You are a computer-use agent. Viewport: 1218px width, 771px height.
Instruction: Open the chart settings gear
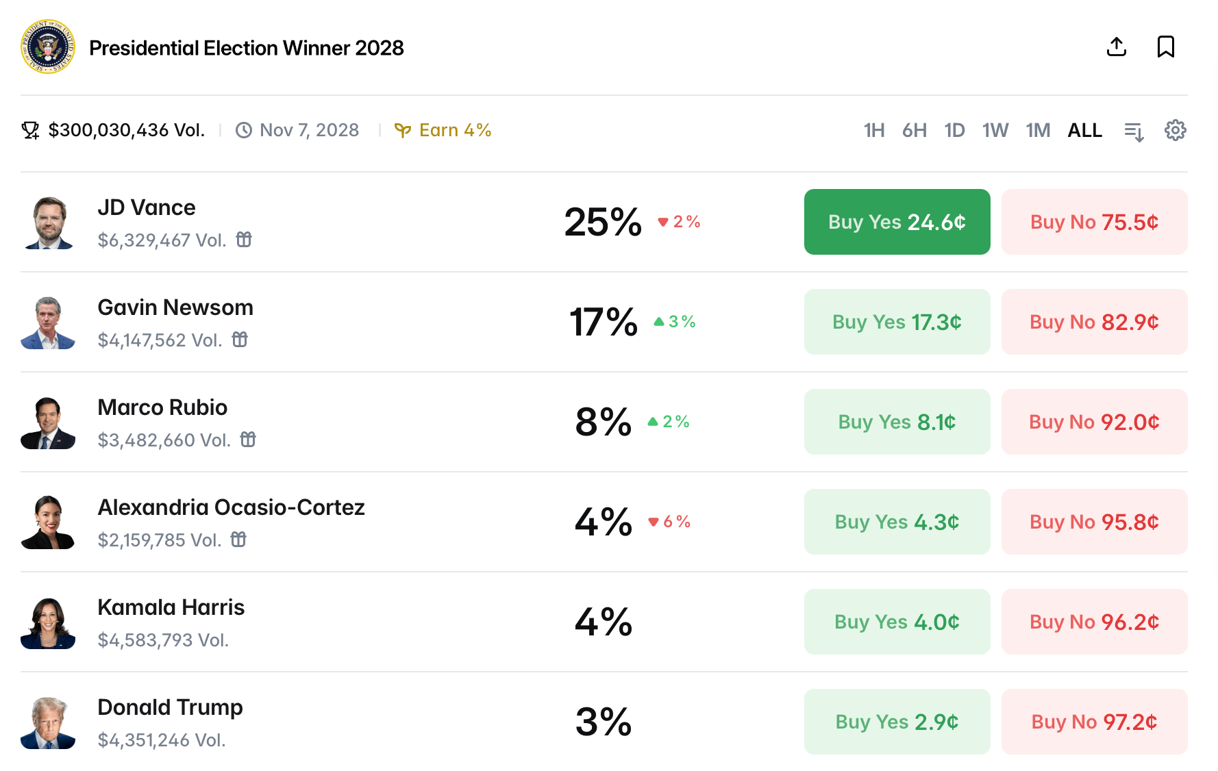click(1175, 130)
